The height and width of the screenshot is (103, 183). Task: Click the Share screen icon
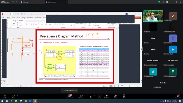click(115, 96)
